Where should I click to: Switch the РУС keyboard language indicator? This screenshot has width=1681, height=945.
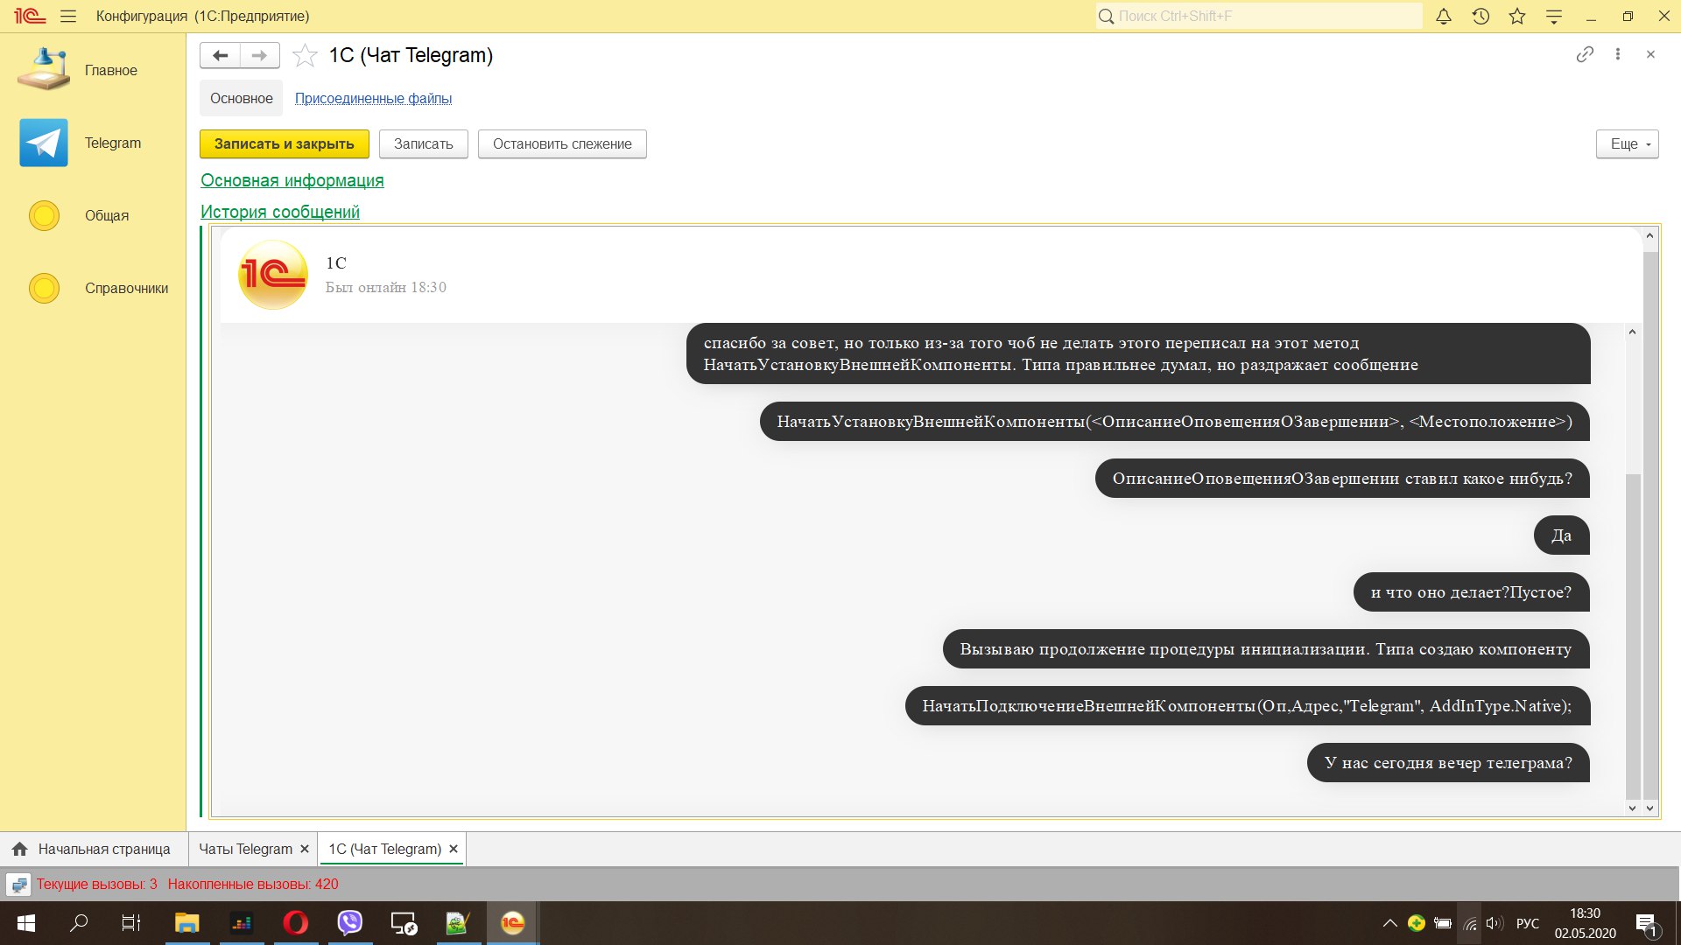(x=1528, y=923)
